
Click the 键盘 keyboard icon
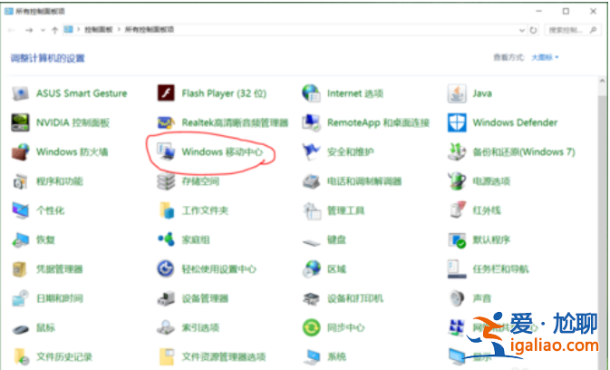point(311,242)
